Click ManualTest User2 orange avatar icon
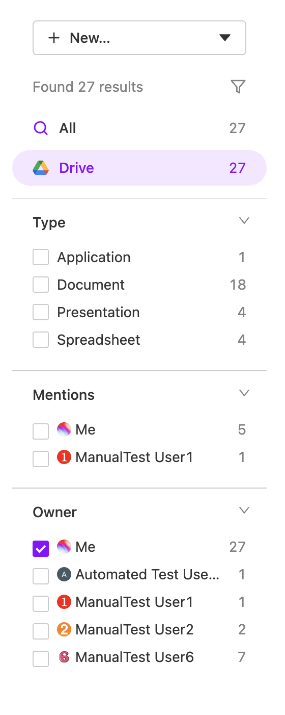Viewport: 285px width, 715px height. [64, 629]
